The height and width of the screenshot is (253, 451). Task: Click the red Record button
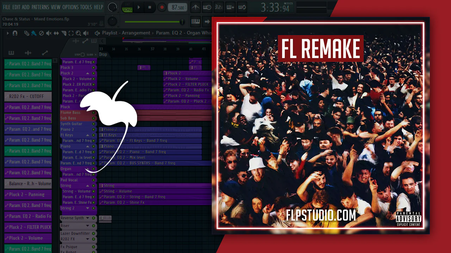pyautogui.click(x=162, y=7)
